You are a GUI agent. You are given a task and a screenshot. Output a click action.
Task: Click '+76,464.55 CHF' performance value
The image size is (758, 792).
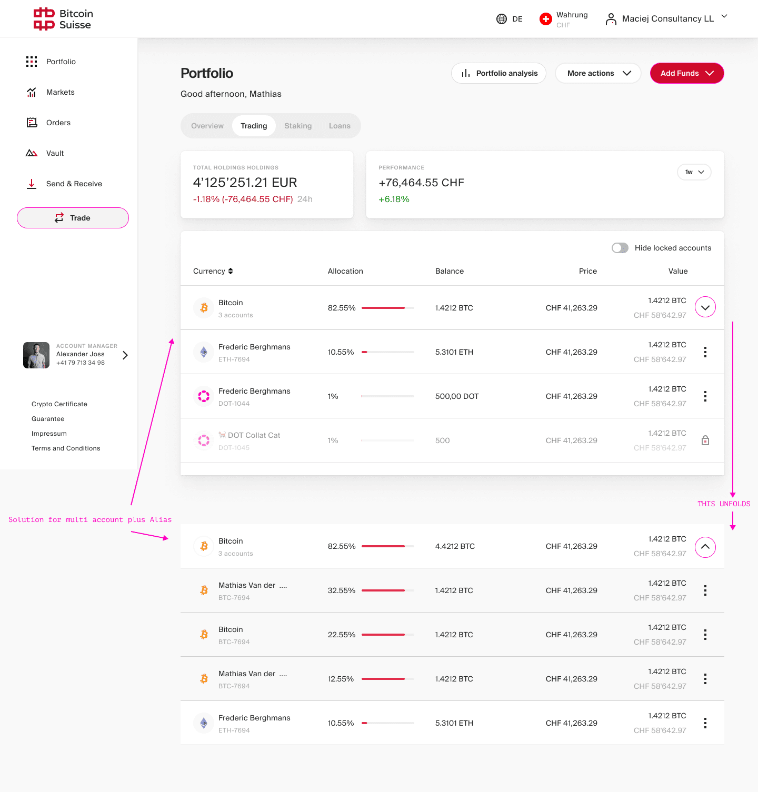(421, 183)
